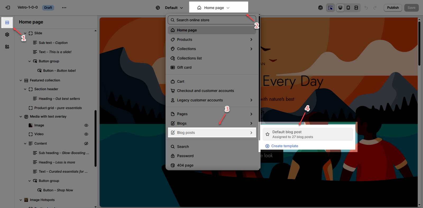Open the app embeds icon

(x=7, y=47)
